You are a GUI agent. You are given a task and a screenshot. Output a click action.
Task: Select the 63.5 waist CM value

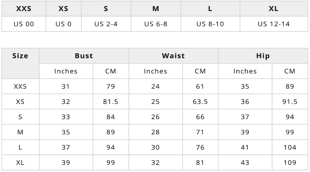tap(200, 102)
